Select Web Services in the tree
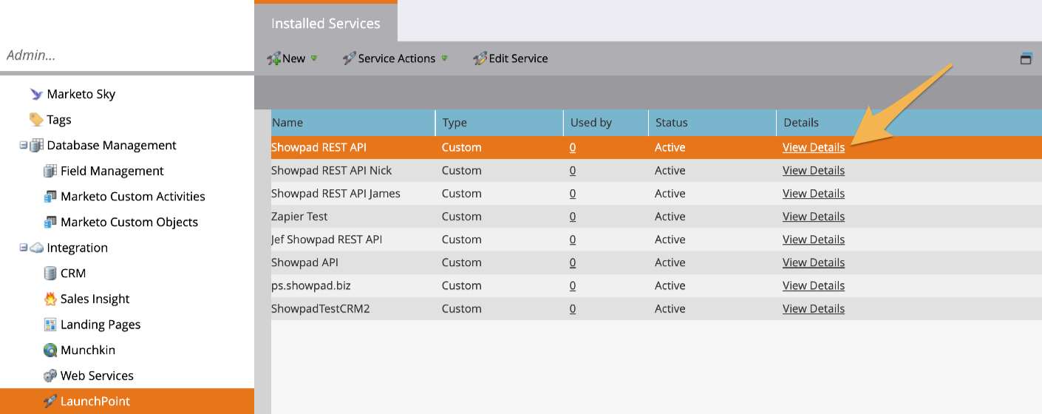Image resolution: width=1042 pixels, height=414 pixels. pos(97,376)
